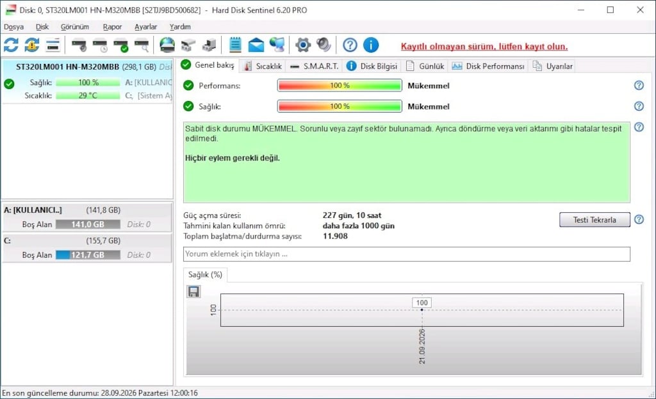Select the Genel bakış tab

click(x=208, y=65)
